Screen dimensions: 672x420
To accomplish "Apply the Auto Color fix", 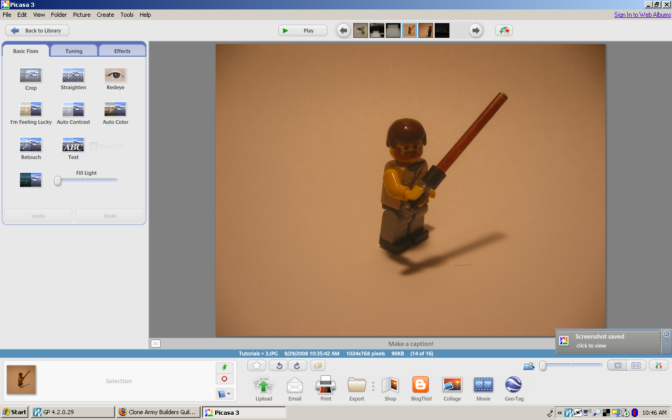I will [115, 109].
